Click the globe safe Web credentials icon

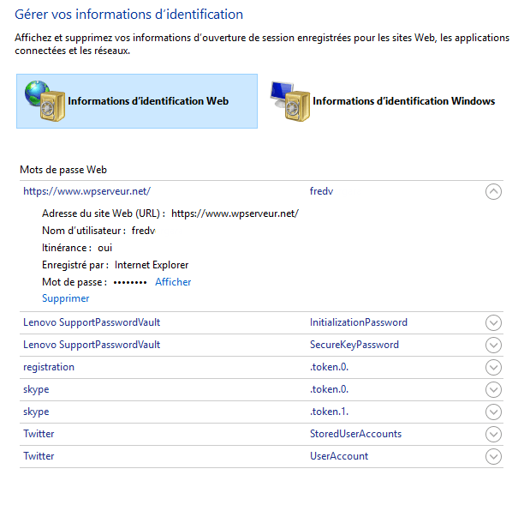[x=43, y=100]
